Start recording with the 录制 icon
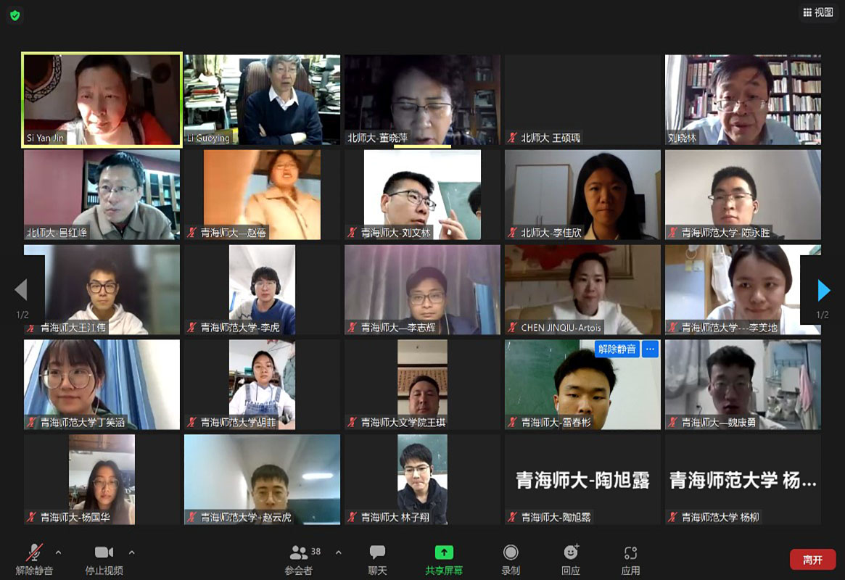 (x=511, y=559)
